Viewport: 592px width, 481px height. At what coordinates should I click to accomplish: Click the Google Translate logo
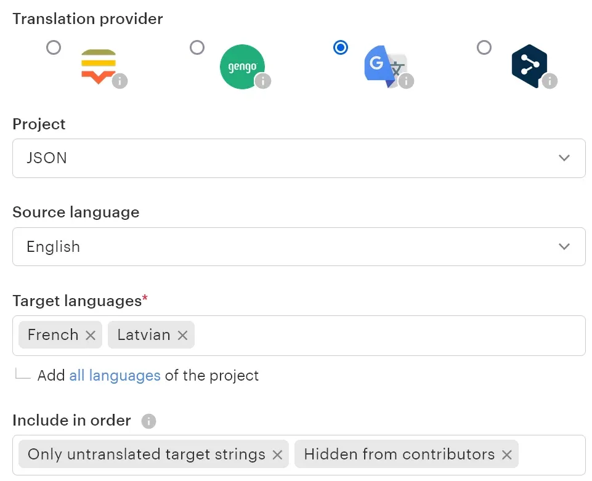[383, 65]
